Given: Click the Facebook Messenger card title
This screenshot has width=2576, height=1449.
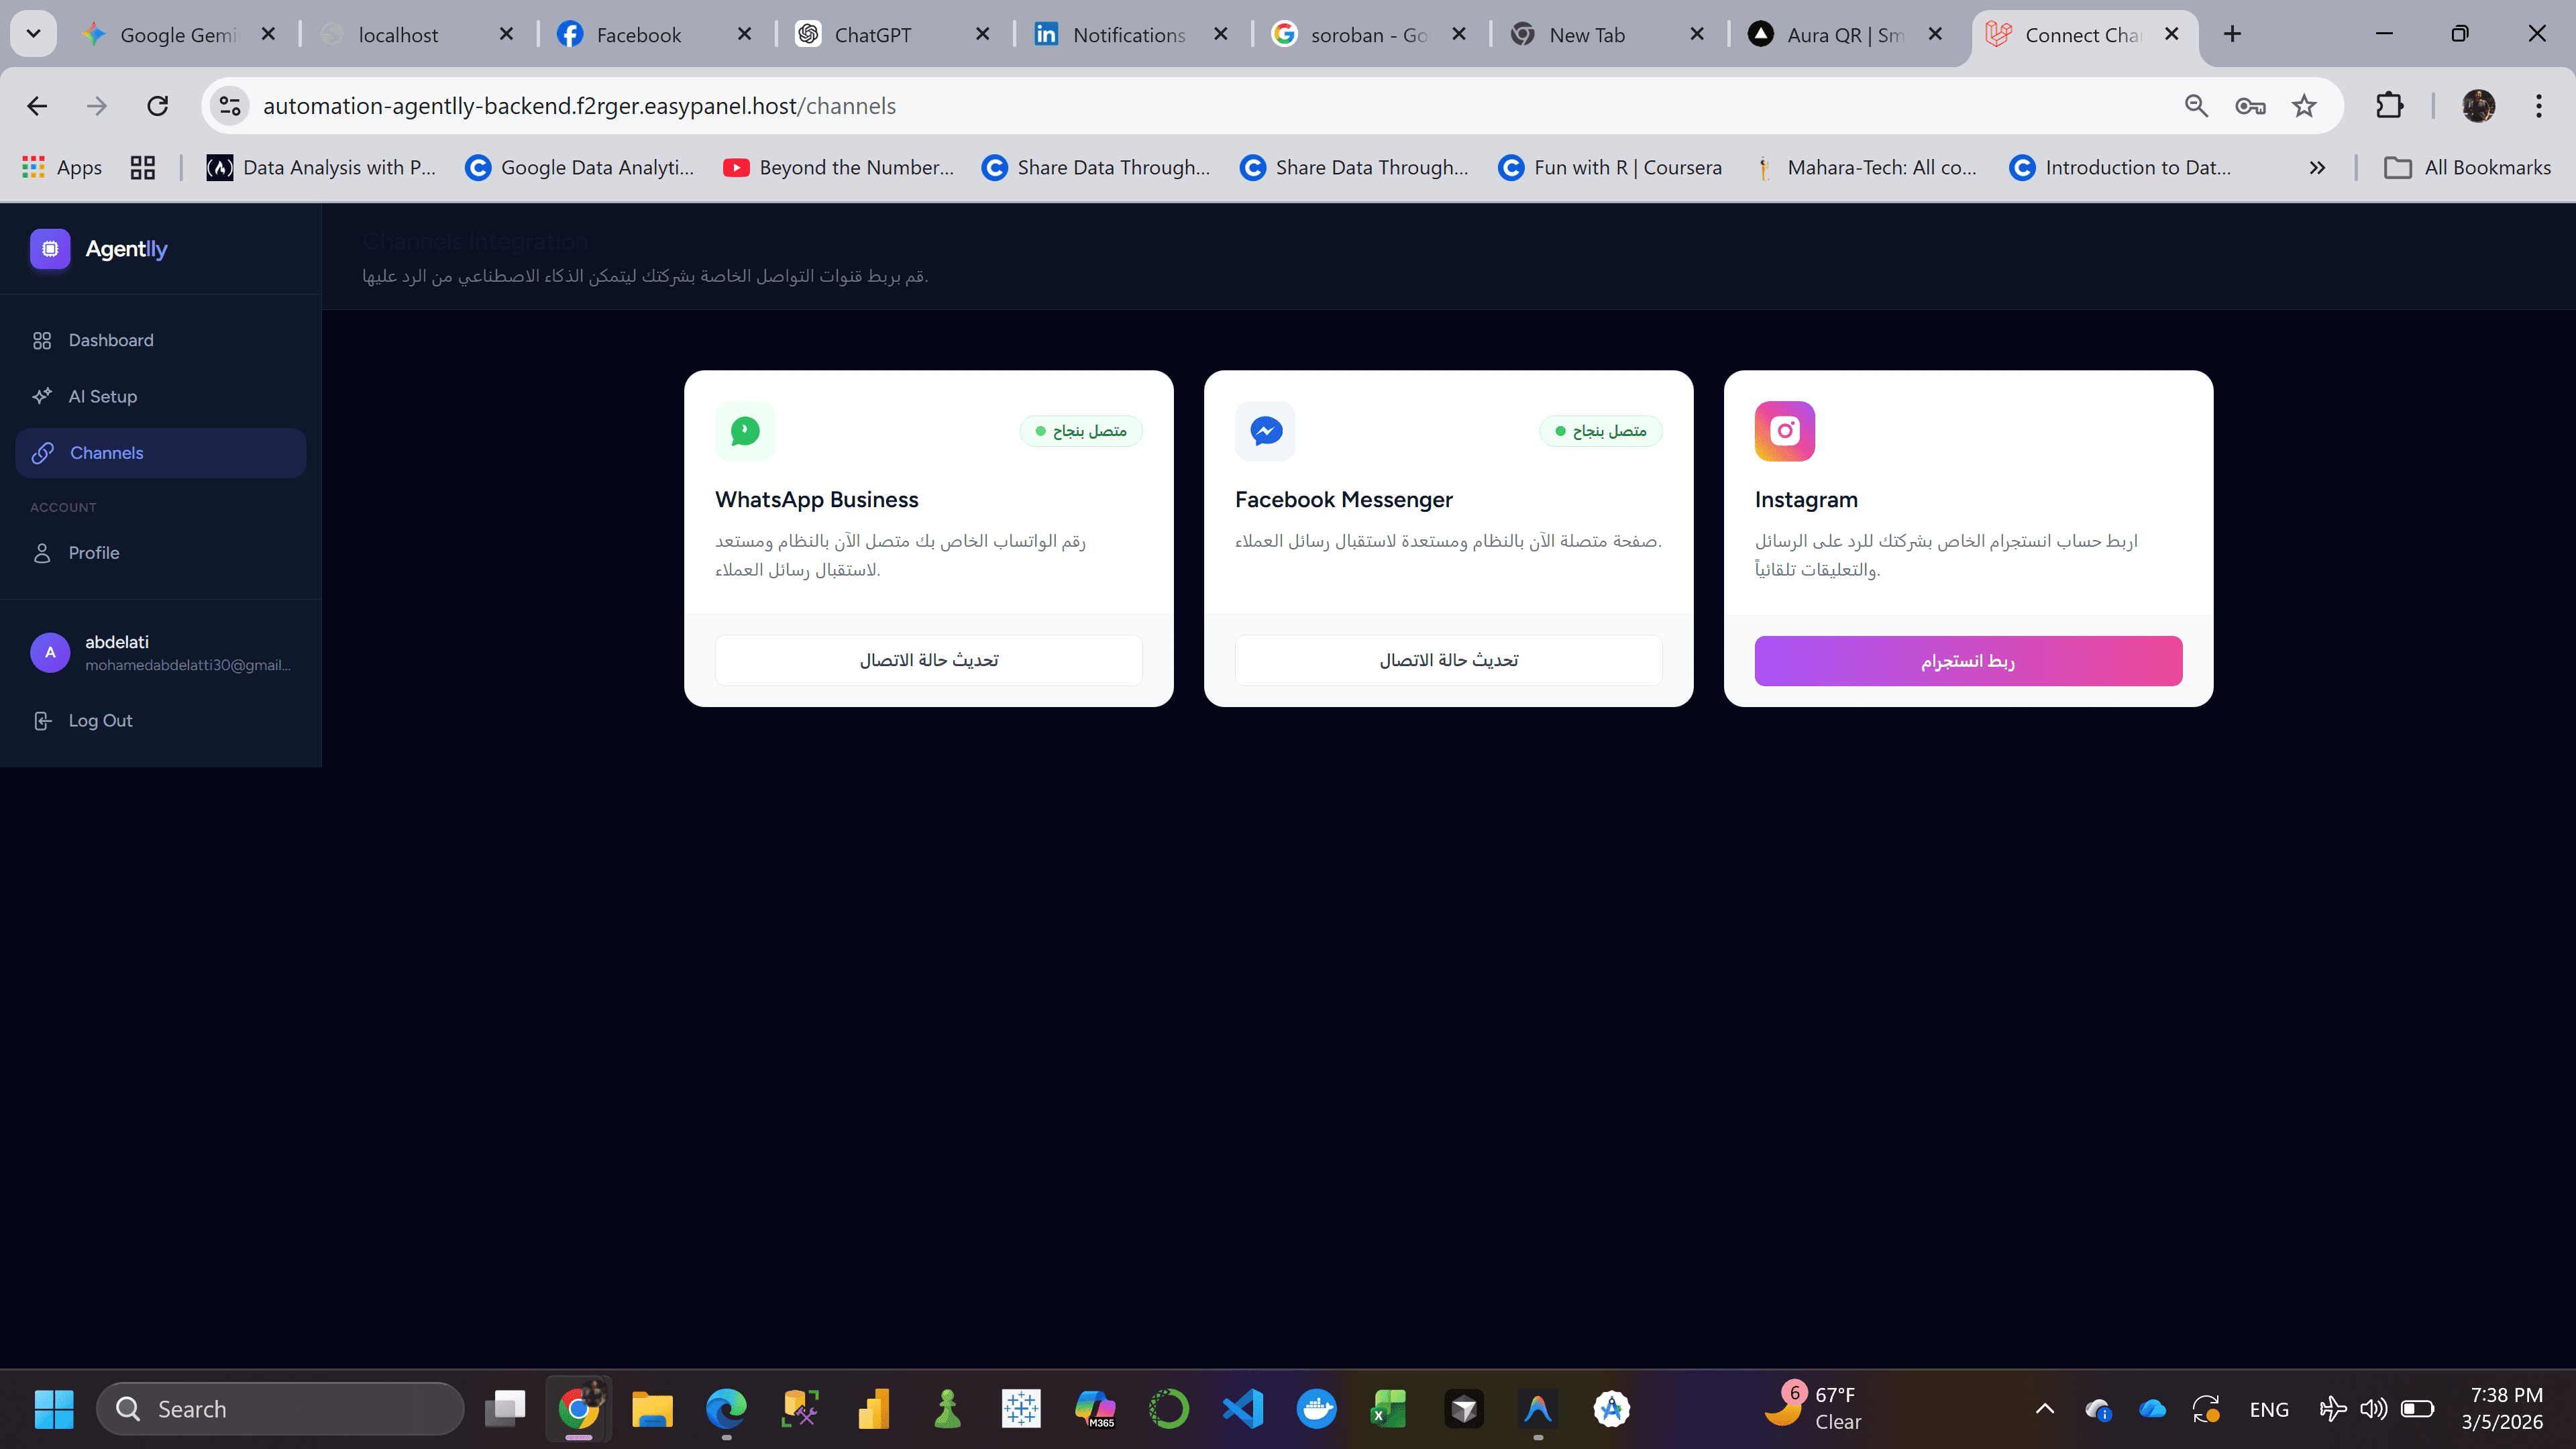Looking at the screenshot, I should coord(1344,499).
